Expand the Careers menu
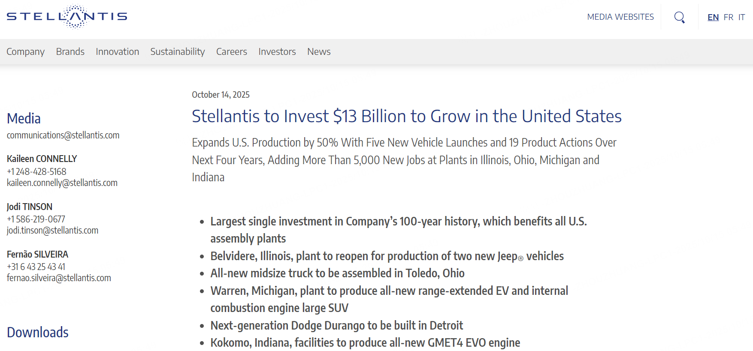This screenshot has width=753, height=351. tap(231, 52)
